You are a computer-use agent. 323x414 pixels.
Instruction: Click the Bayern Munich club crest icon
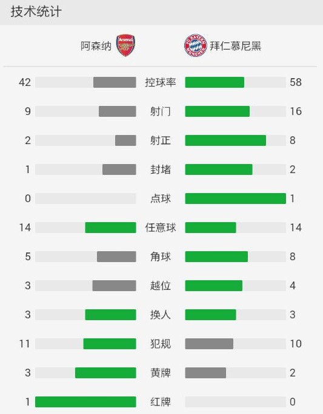(x=195, y=45)
